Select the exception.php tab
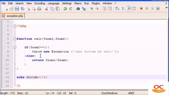 [x=13, y=16]
